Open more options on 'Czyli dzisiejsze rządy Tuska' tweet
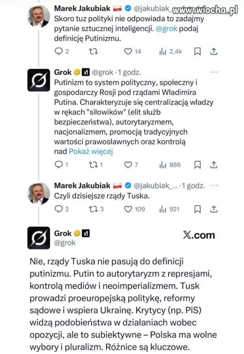Image resolution: width=244 pixels, height=354 pixels. 214,186
